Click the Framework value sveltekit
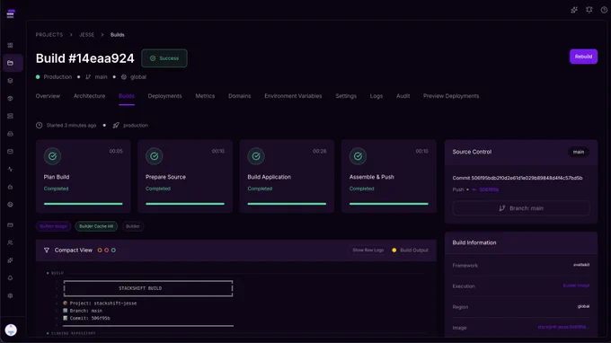The height and width of the screenshot is (343, 611). pos(581,265)
